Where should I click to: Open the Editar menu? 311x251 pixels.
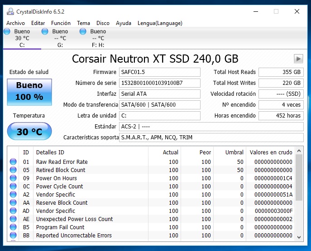tap(38, 23)
